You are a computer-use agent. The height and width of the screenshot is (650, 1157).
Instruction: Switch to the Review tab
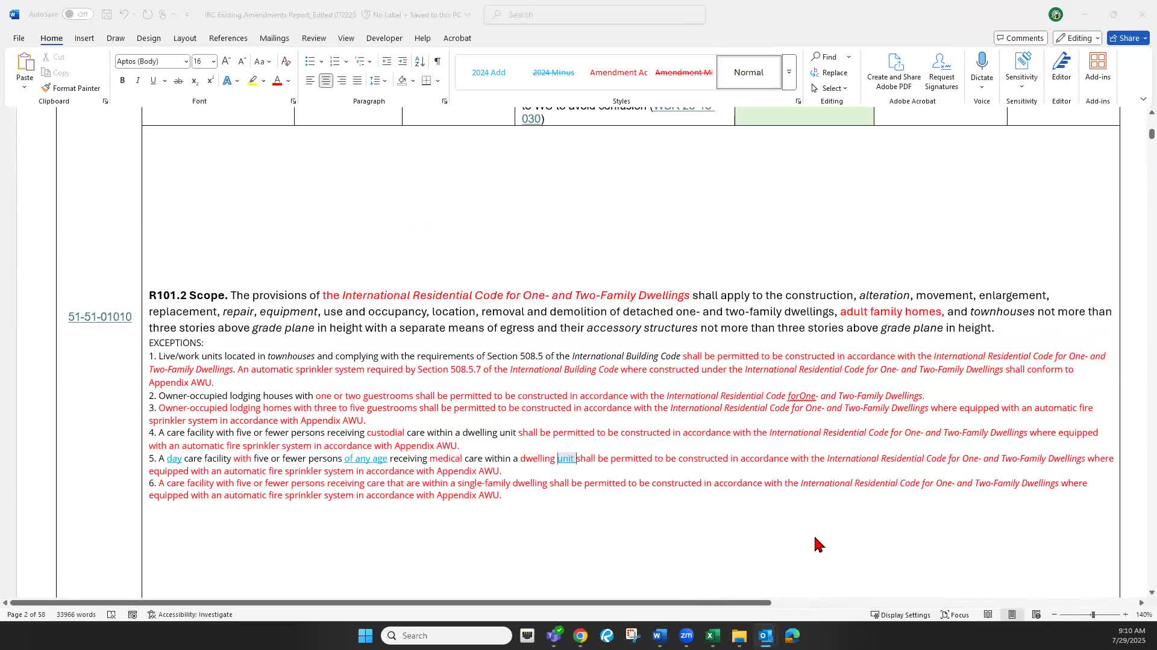tap(313, 38)
